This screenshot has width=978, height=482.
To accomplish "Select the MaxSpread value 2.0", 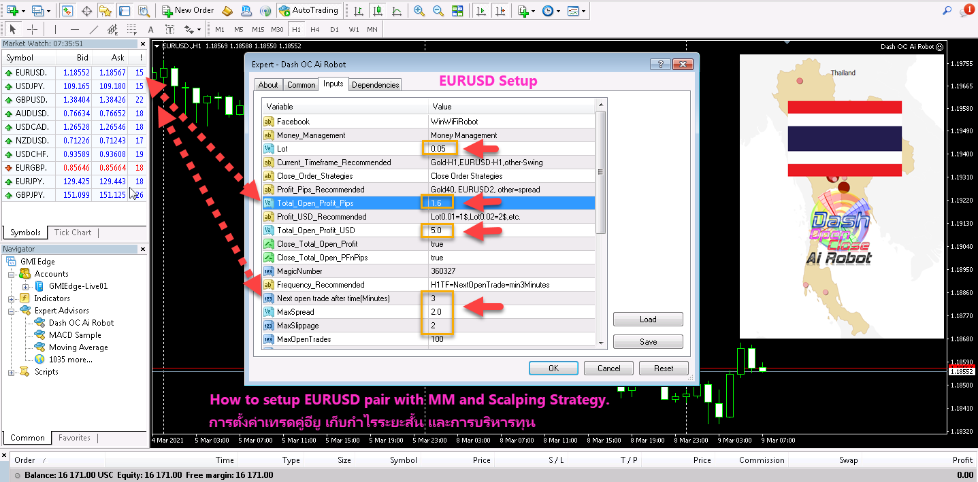I will pos(512,311).
